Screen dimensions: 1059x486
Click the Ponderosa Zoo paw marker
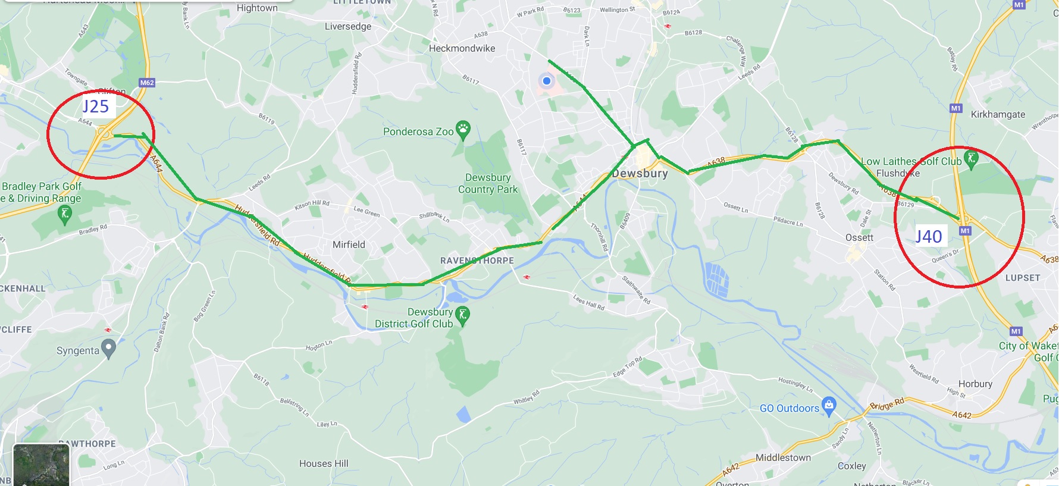(x=463, y=129)
